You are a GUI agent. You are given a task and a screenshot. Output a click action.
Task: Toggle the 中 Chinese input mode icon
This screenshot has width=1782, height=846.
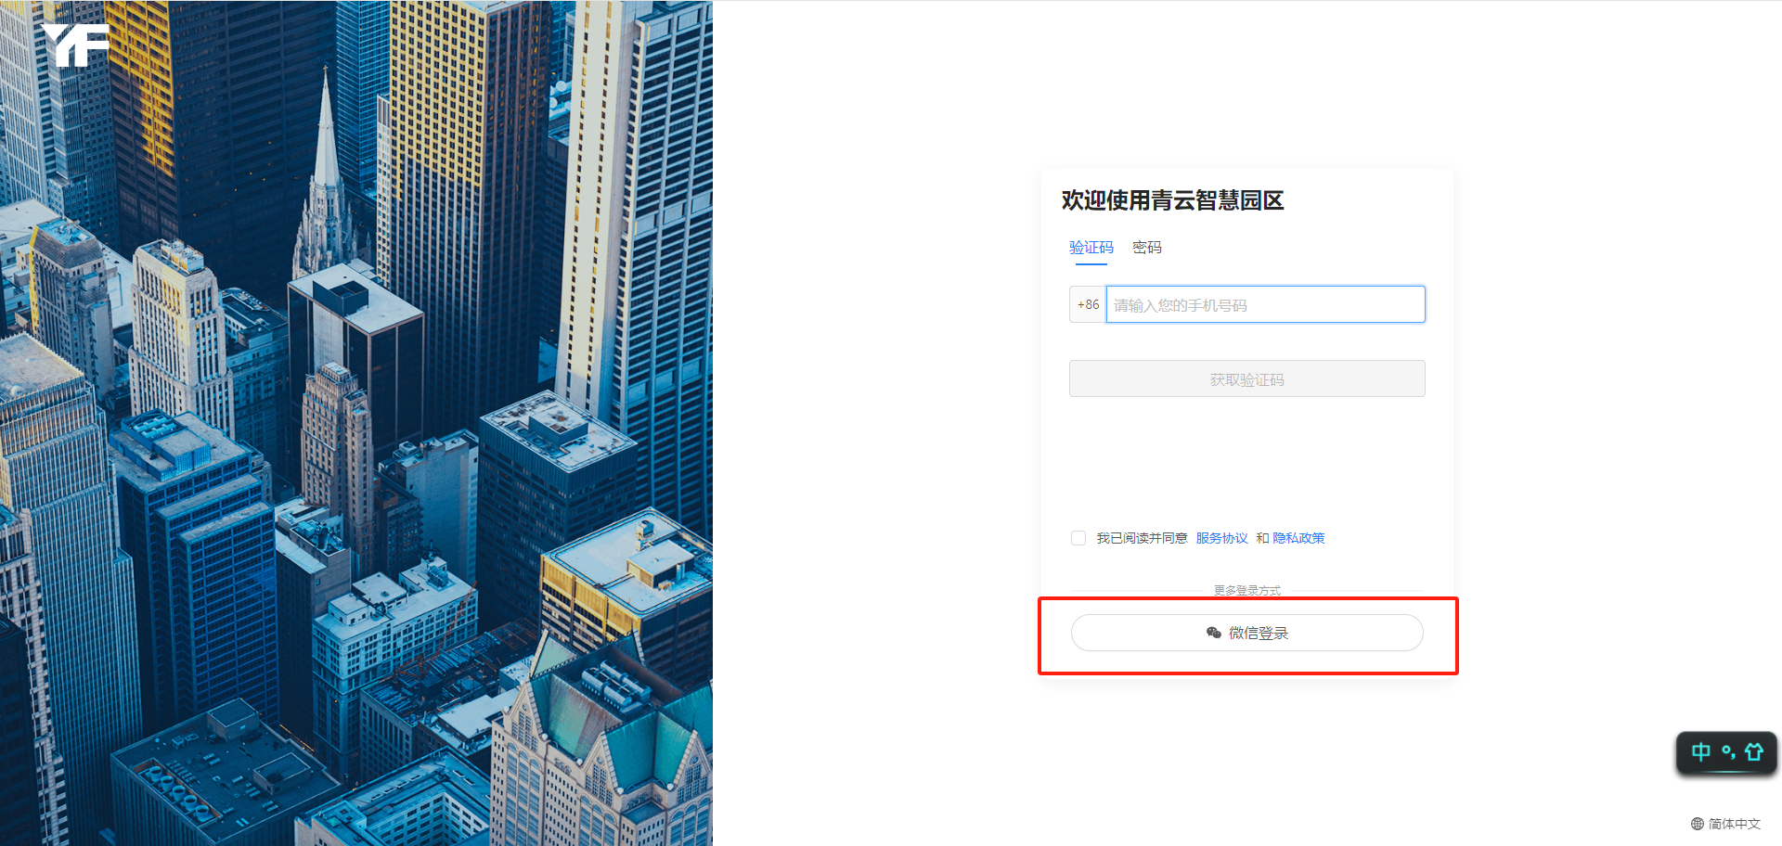(1700, 752)
